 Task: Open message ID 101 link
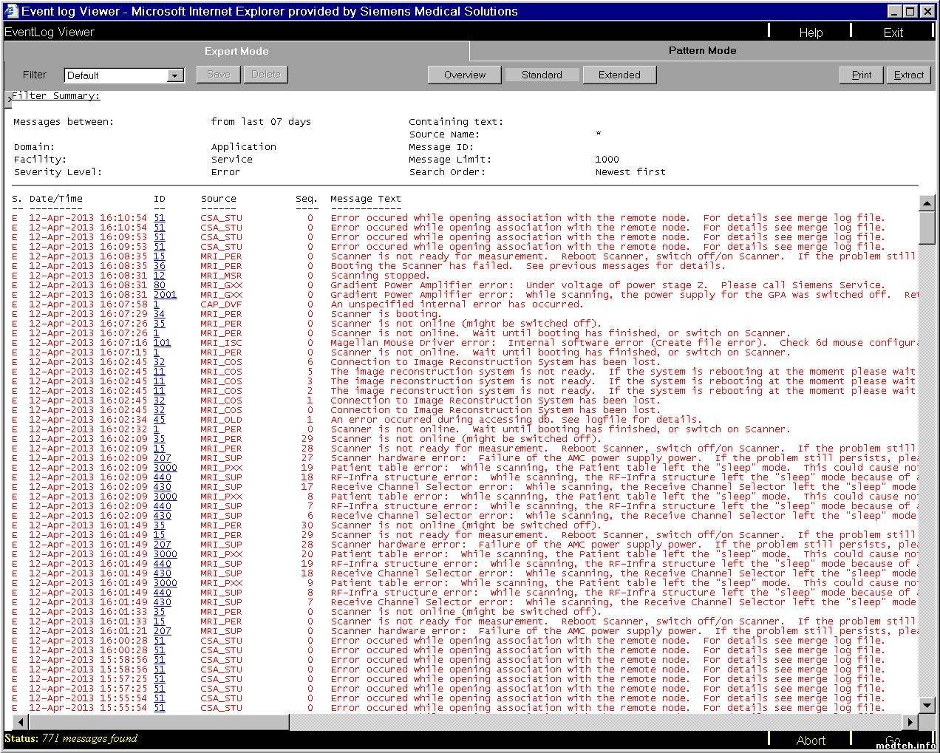pos(162,343)
